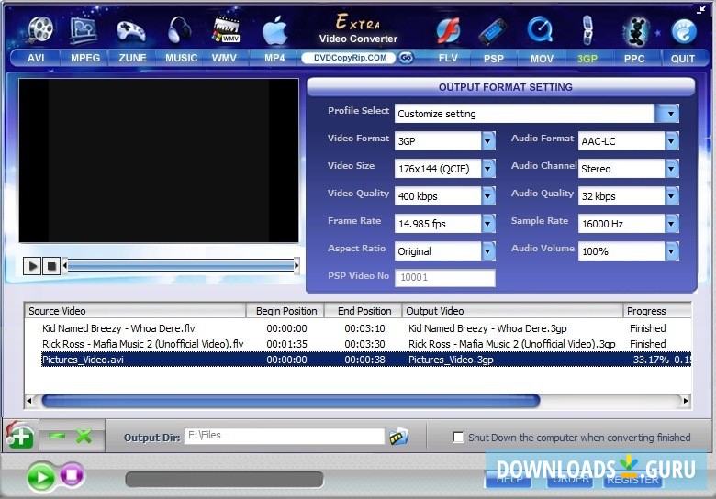716x499 pixels.
Task: Stop conversion with the purple stop button
Action: click(x=72, y=475)
